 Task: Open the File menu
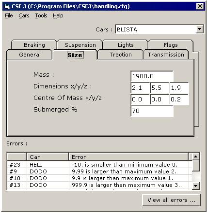click(x=9, y=15)
